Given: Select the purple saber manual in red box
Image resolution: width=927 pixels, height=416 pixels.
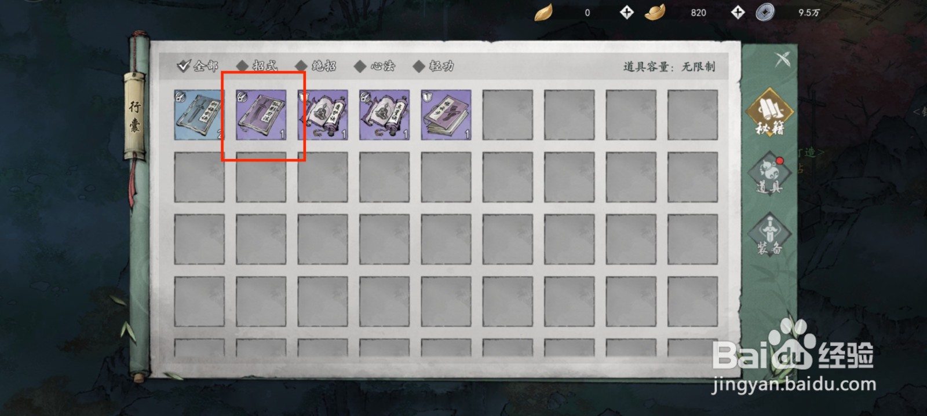Looking at the screenshot, I should pyautogui.click(x=261, y=115).
